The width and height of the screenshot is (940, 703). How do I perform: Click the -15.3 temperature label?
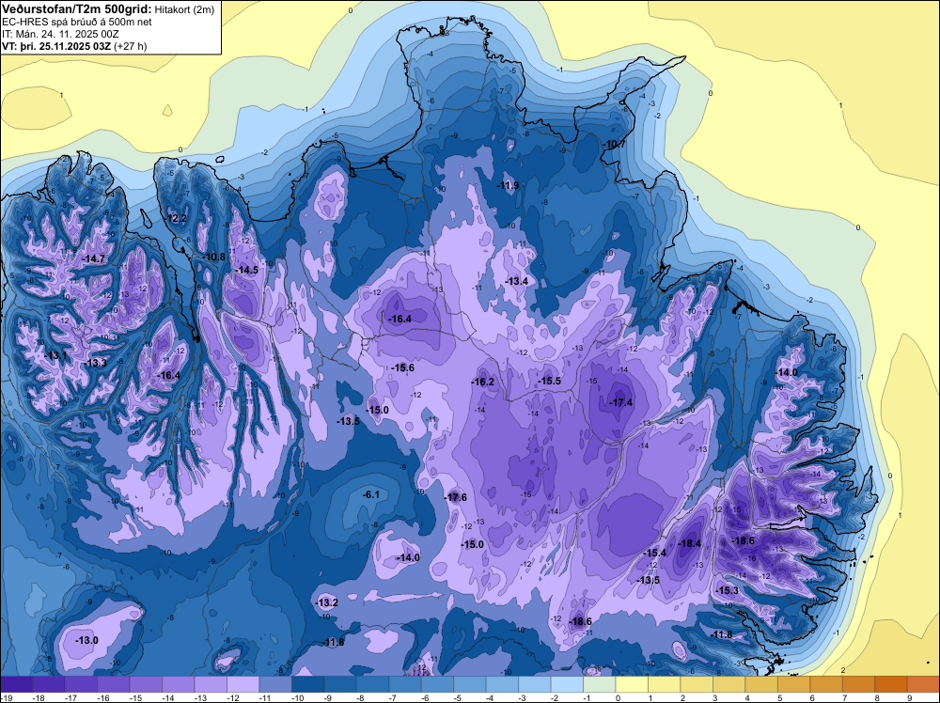(726, 591)
